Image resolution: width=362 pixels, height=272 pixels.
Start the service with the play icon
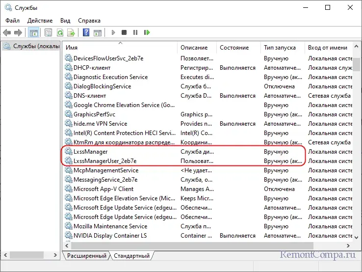pos(113,33)
